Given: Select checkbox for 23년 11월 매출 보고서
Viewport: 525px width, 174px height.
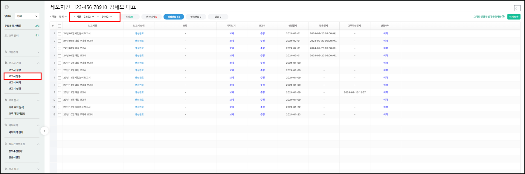Looking at the screenshot, I should [59, 93].
